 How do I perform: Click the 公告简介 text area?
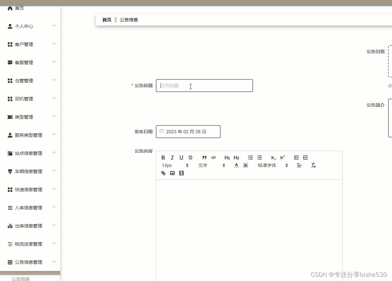click(390, 118)
